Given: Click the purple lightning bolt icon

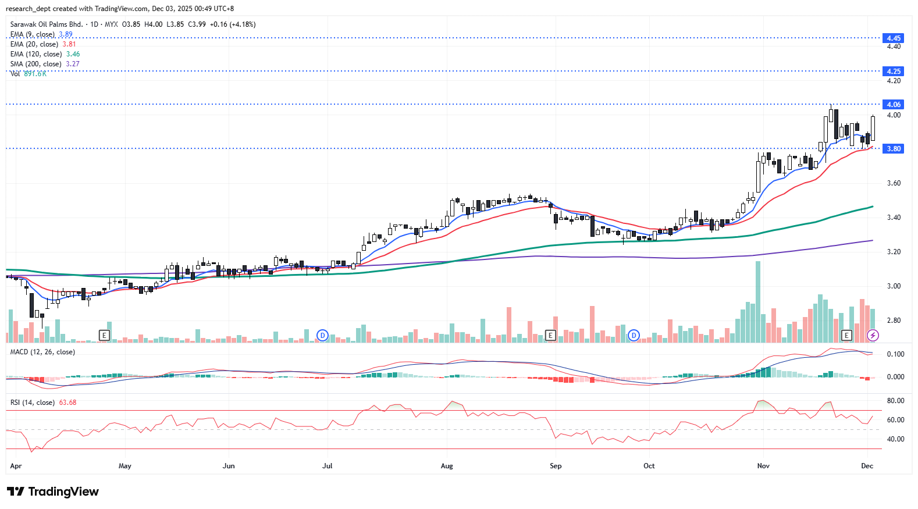Looking at the screenshot, I should click(x=873, y=335).
